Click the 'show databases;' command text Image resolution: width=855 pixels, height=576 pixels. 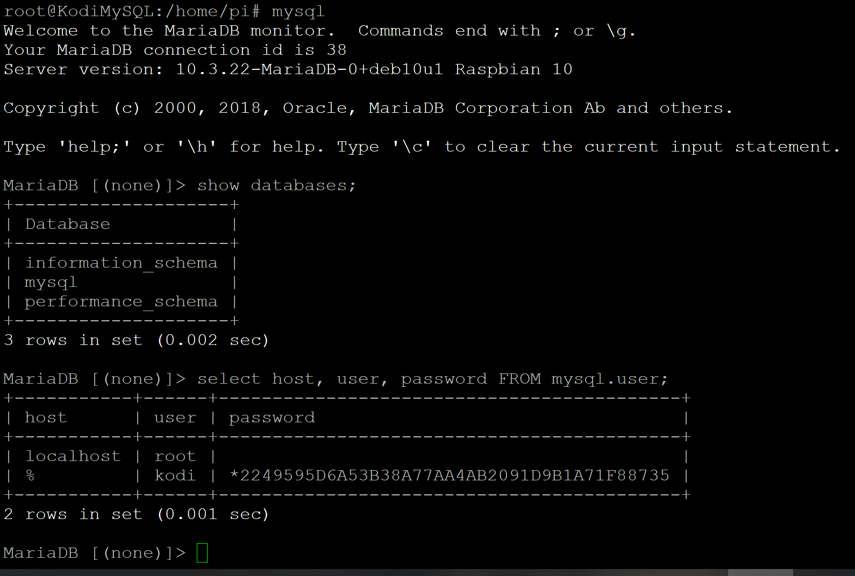(x=276, y=185)
